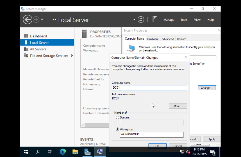Switch to the Remote tab
The height and width of the screenshot is (157, 241).
181,39
